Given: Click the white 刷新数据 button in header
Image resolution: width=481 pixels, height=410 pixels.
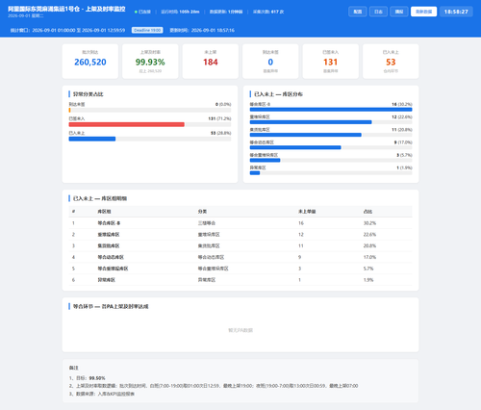Looking at the screenshot, I should [423, 12].
